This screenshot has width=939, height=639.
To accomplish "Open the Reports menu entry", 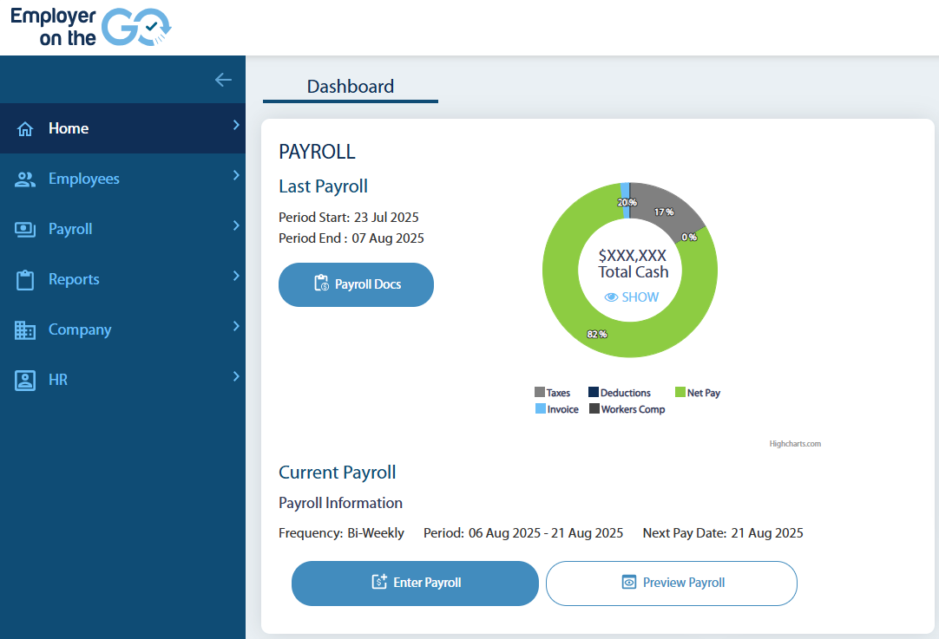I will [x=76, y=278].
